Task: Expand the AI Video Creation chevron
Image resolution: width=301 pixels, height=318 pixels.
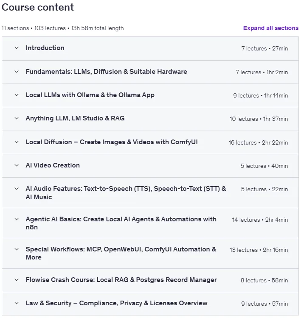Action: [17, 165]
